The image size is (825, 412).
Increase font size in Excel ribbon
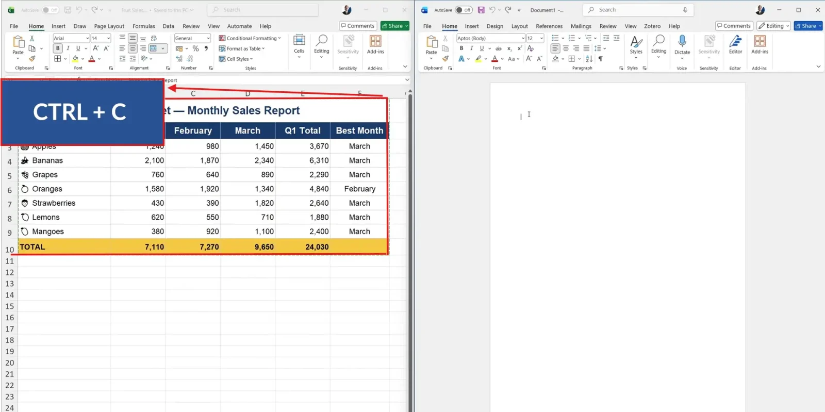click(96, 48)
